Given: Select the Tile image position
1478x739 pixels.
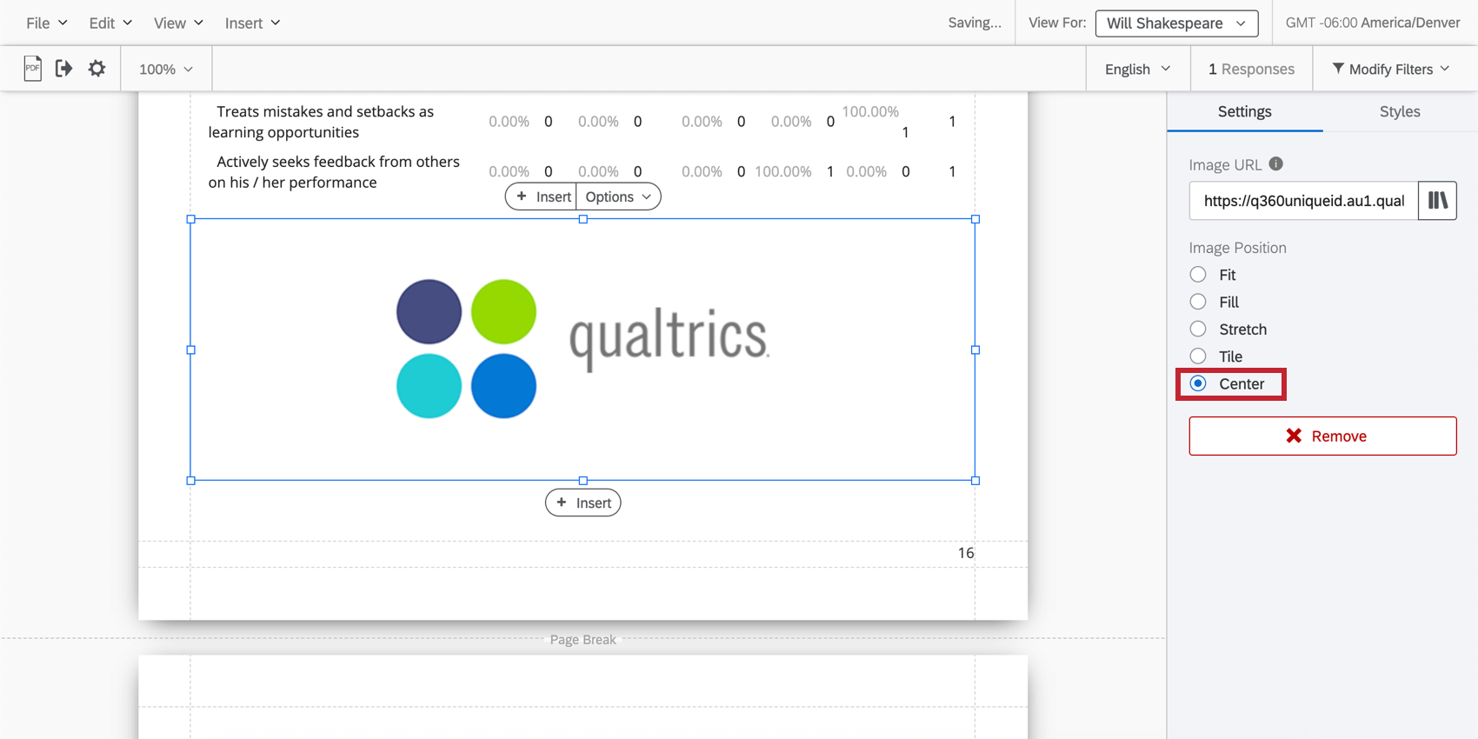Looking at the screenshot, I should point(1198,356).
